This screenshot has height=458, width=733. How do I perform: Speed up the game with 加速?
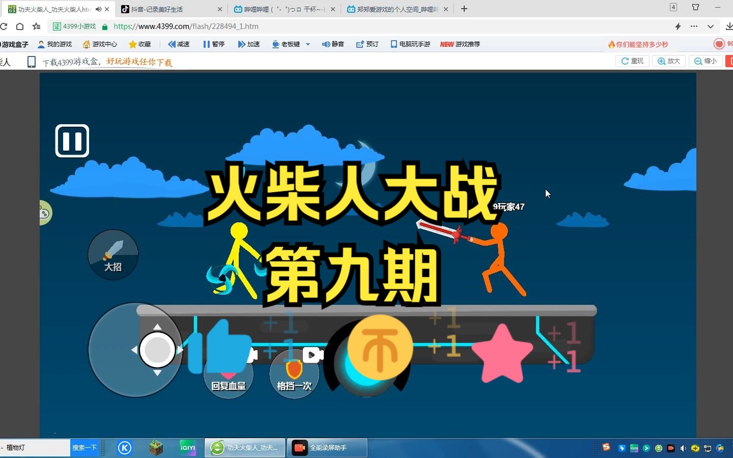(x=249, y=44)
